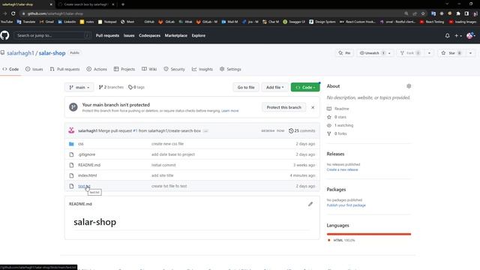Open the main branch selector
The width and height of the screenshot is (480, 270).
79,87
